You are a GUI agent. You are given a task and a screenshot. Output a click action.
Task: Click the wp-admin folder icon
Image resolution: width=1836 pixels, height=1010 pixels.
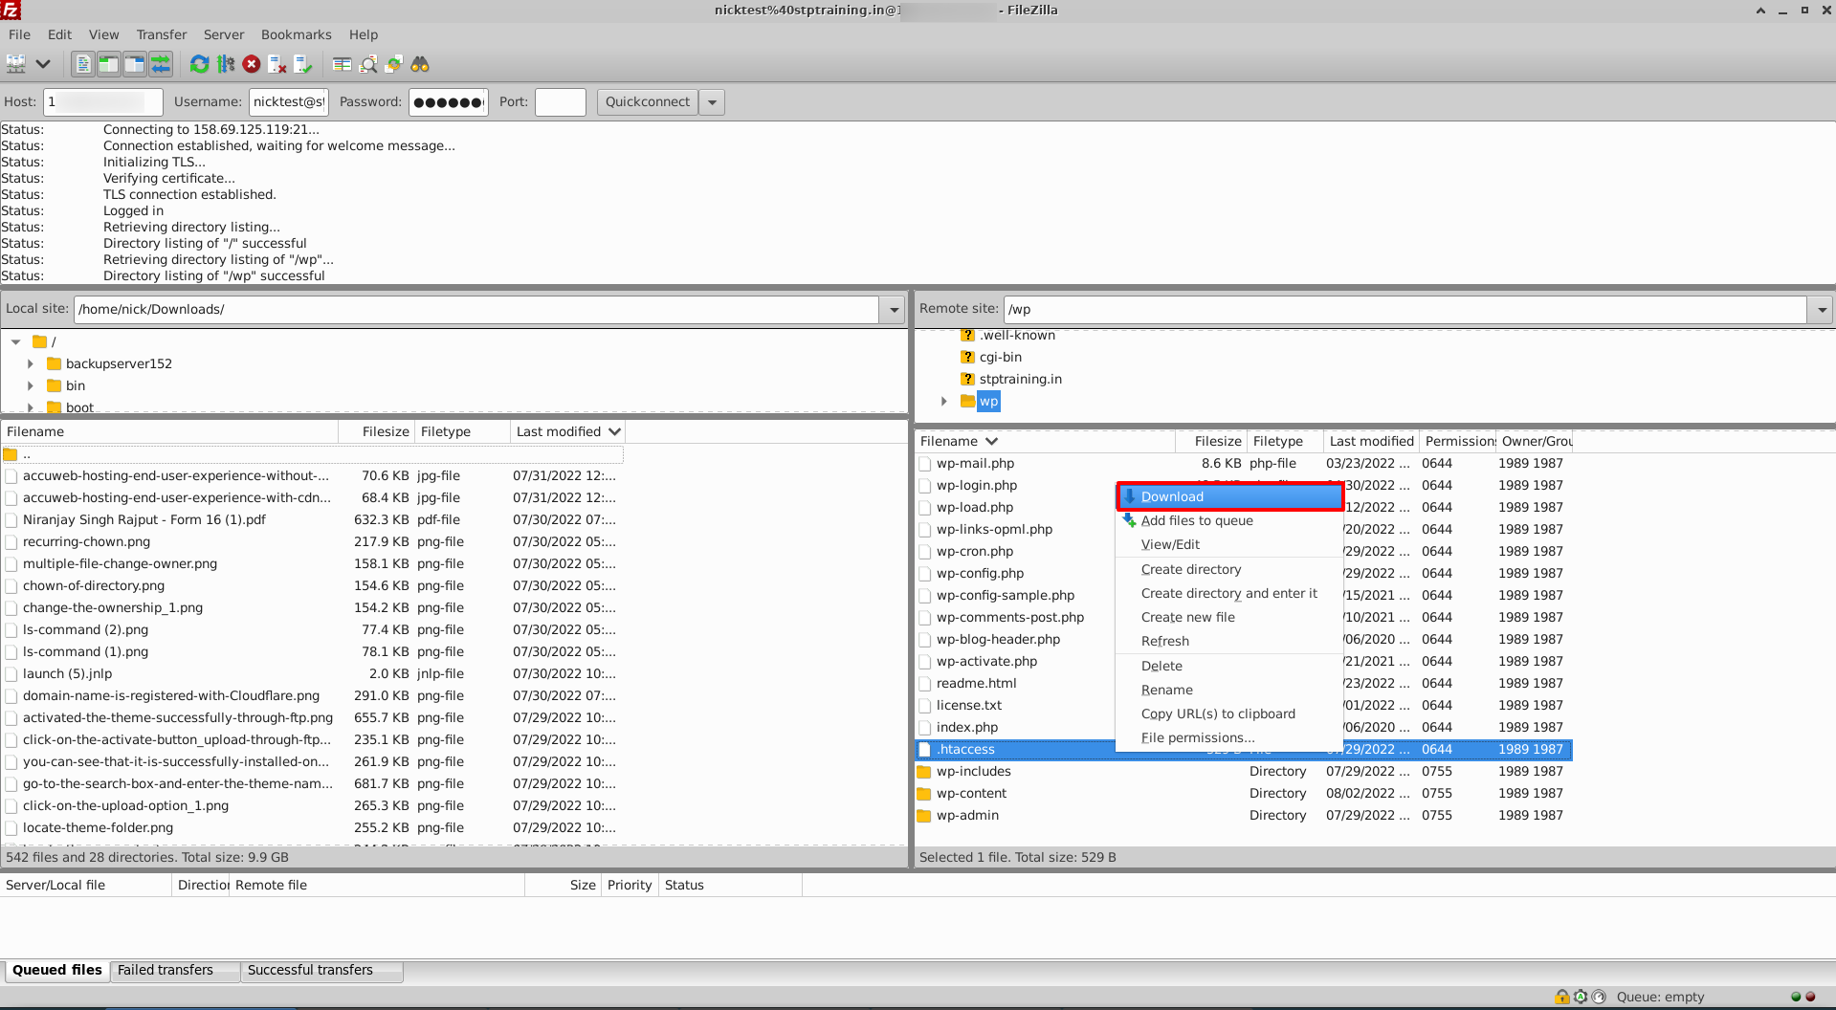924,816
